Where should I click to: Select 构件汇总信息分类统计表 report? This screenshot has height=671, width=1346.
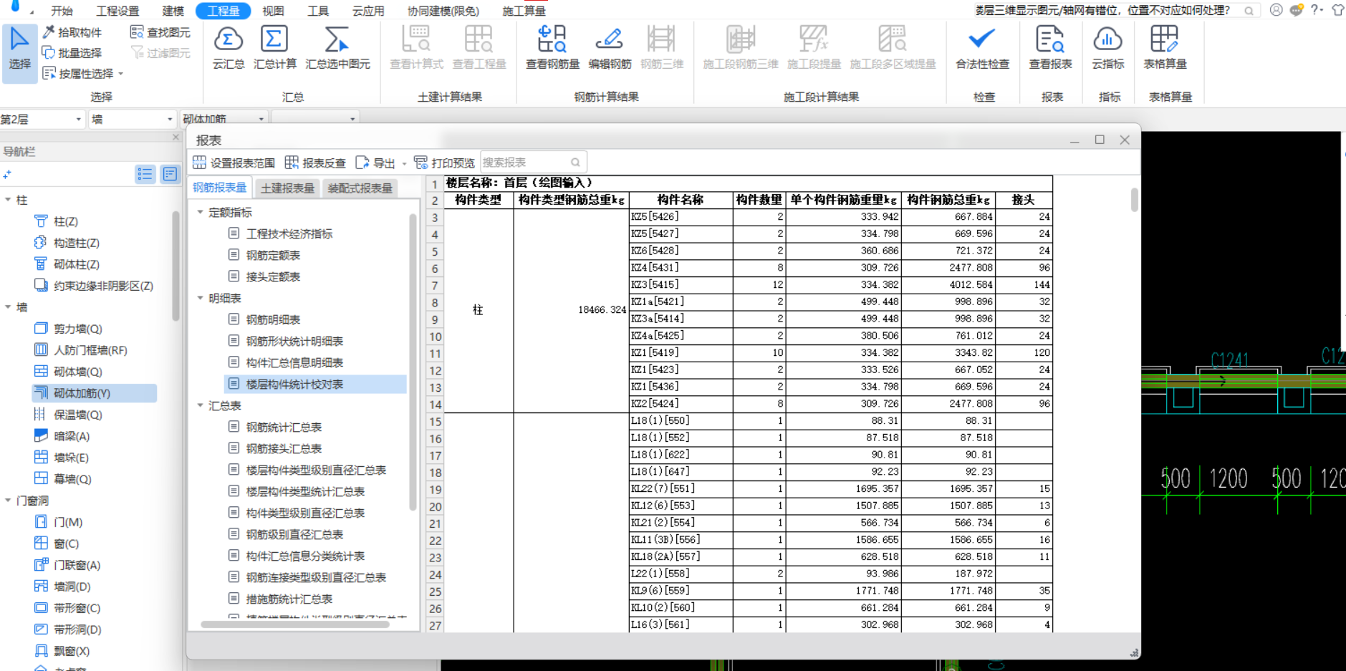click(x=305, y=556)
